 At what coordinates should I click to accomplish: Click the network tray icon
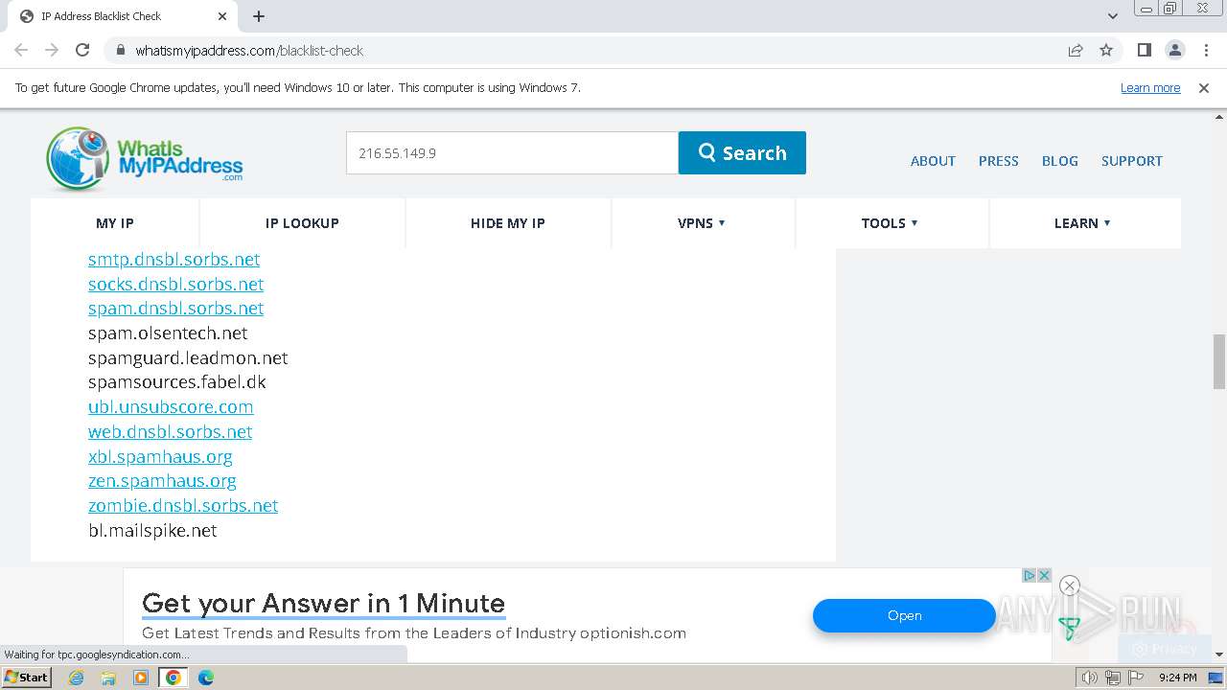point(1112,678)
